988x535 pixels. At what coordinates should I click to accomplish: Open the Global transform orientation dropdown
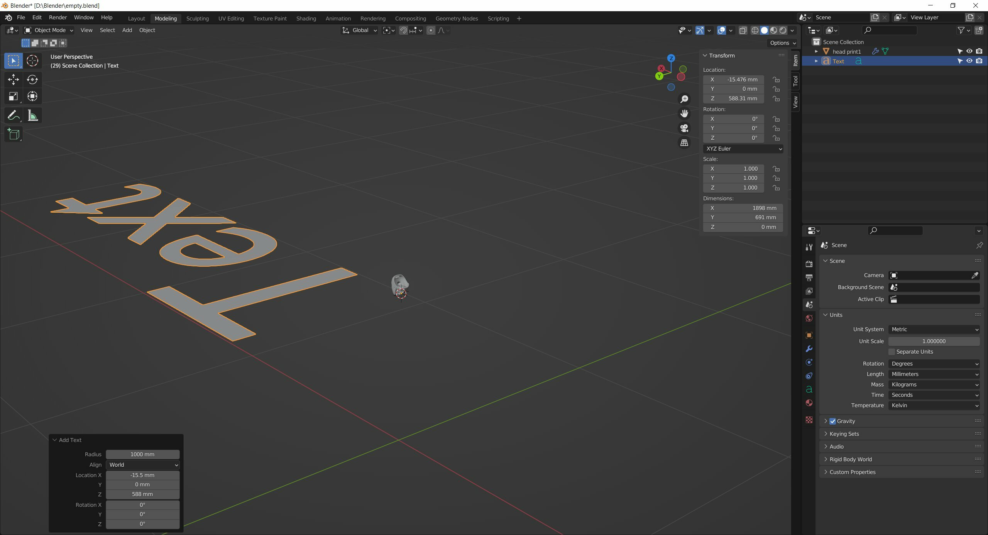pyautogui.click(x=360, y=30)
